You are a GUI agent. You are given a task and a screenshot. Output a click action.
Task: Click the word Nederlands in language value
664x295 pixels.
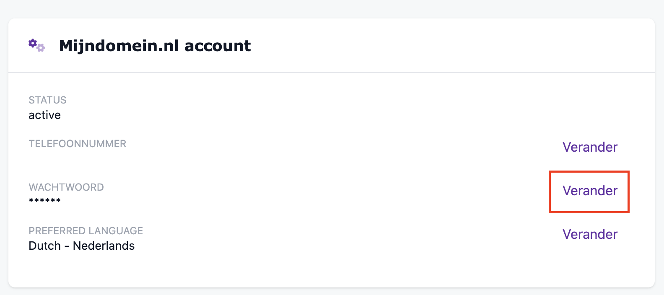tap(104, 246)
